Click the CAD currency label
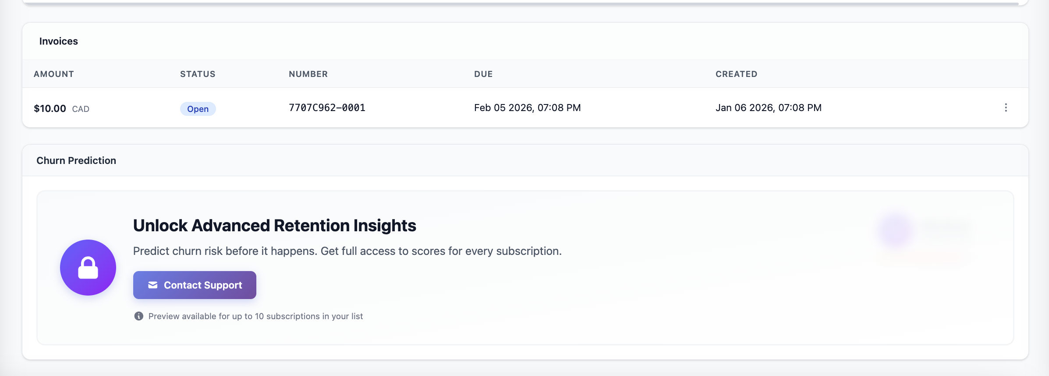Viewport: 1049px width, 376px height. (x=81, y=109)
